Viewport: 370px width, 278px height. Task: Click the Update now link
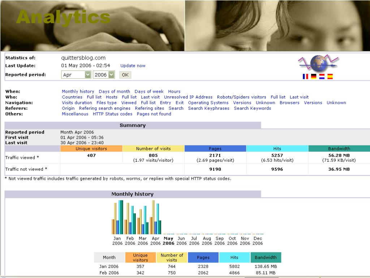(133, 66)
